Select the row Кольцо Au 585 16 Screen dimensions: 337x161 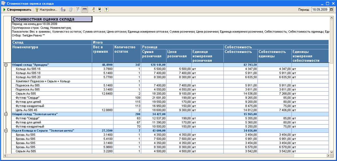tap(170, 69)
